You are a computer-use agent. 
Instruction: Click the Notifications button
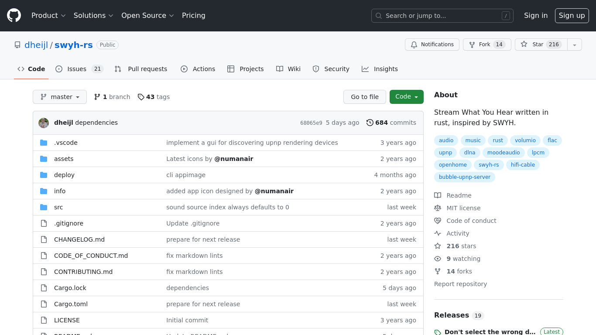pos(432,44)
